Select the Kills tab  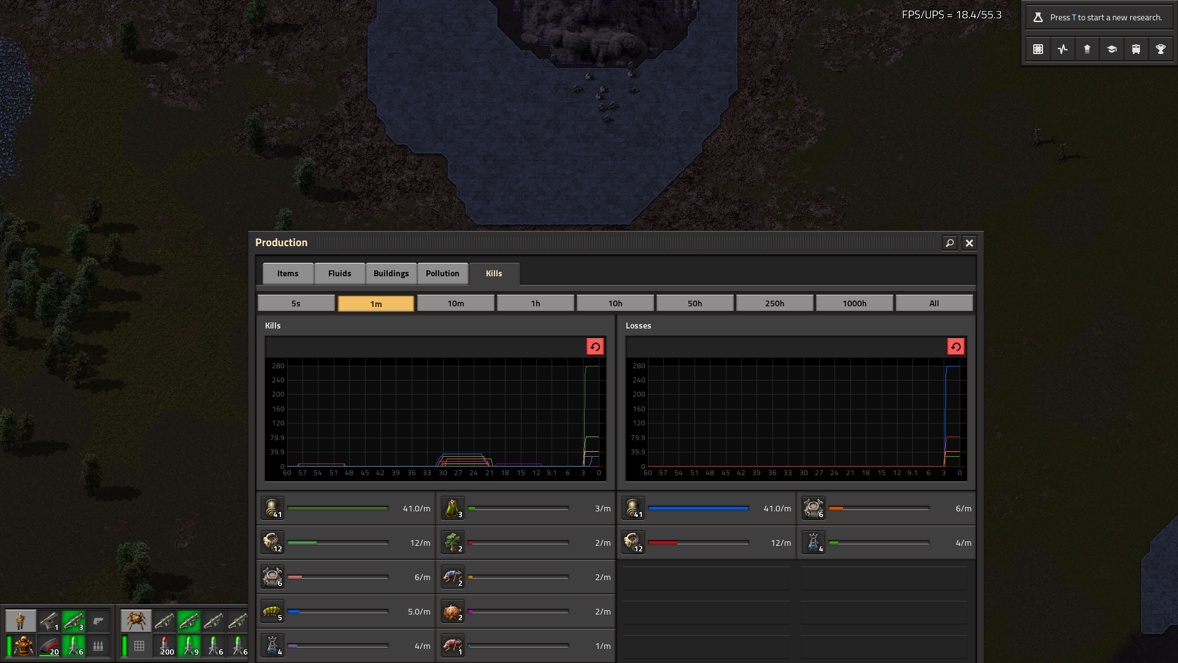pos(495,274)
